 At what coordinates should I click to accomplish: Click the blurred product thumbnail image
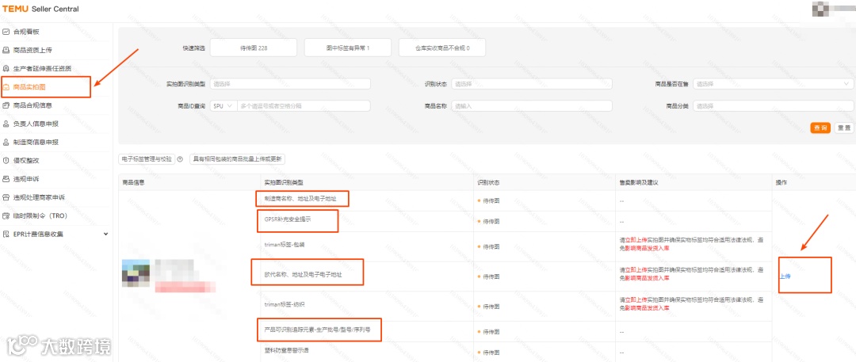[136, 275]
